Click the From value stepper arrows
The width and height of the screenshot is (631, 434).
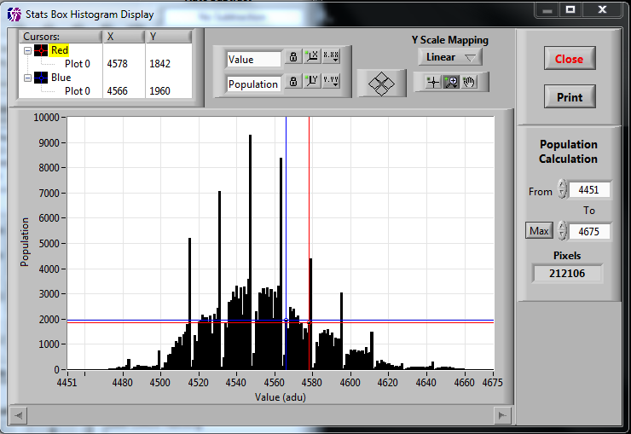tap(562, 189)
